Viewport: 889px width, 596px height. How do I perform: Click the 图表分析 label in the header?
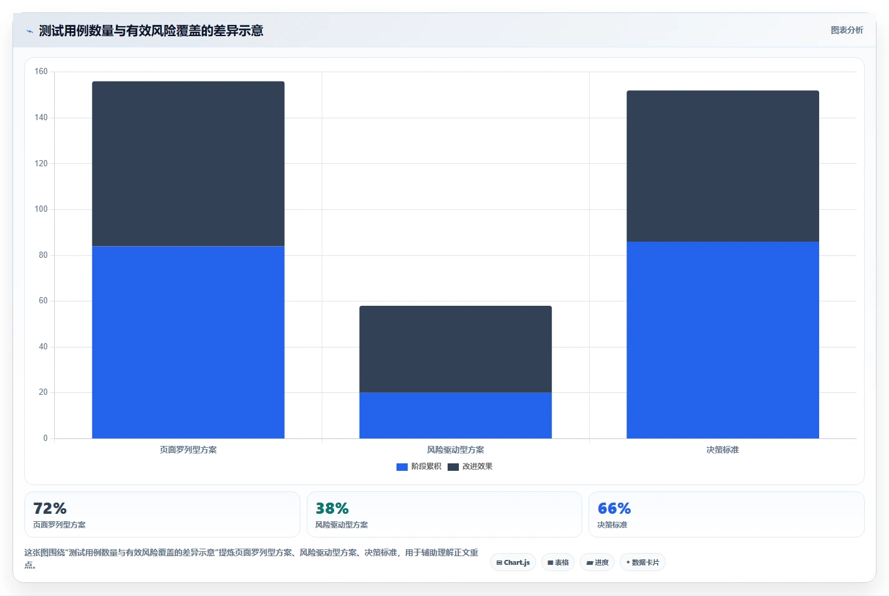pyautogui.click(x=847, y=30)
